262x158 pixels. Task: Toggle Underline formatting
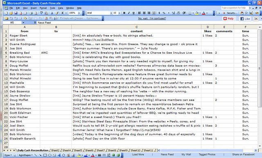click(x=133, y=13)
